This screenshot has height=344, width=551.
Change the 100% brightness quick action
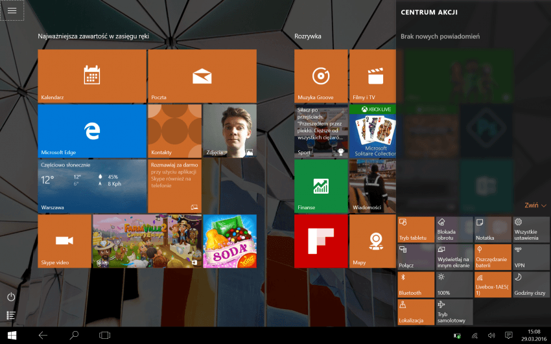click(454, 284)
